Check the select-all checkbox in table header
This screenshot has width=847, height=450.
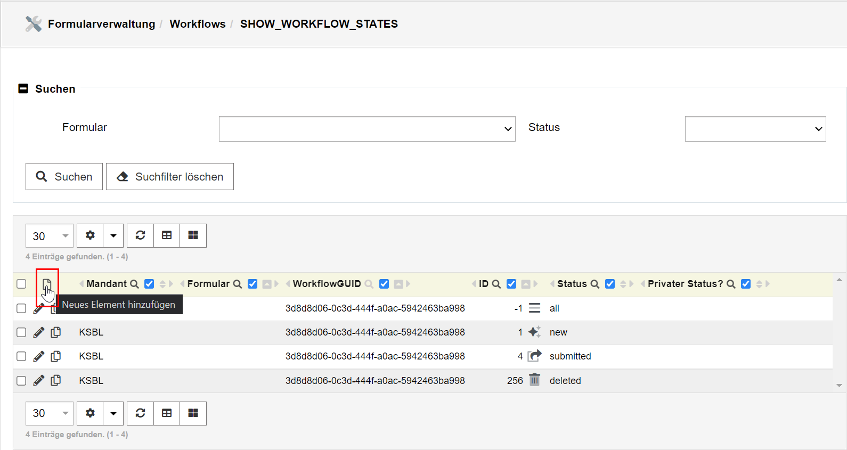(x=21, y=284)
